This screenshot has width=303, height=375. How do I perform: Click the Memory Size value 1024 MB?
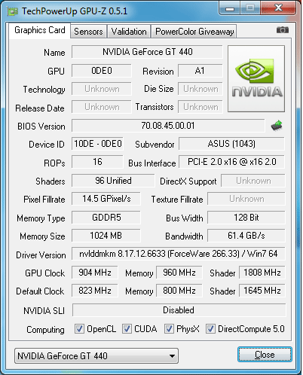106,236
